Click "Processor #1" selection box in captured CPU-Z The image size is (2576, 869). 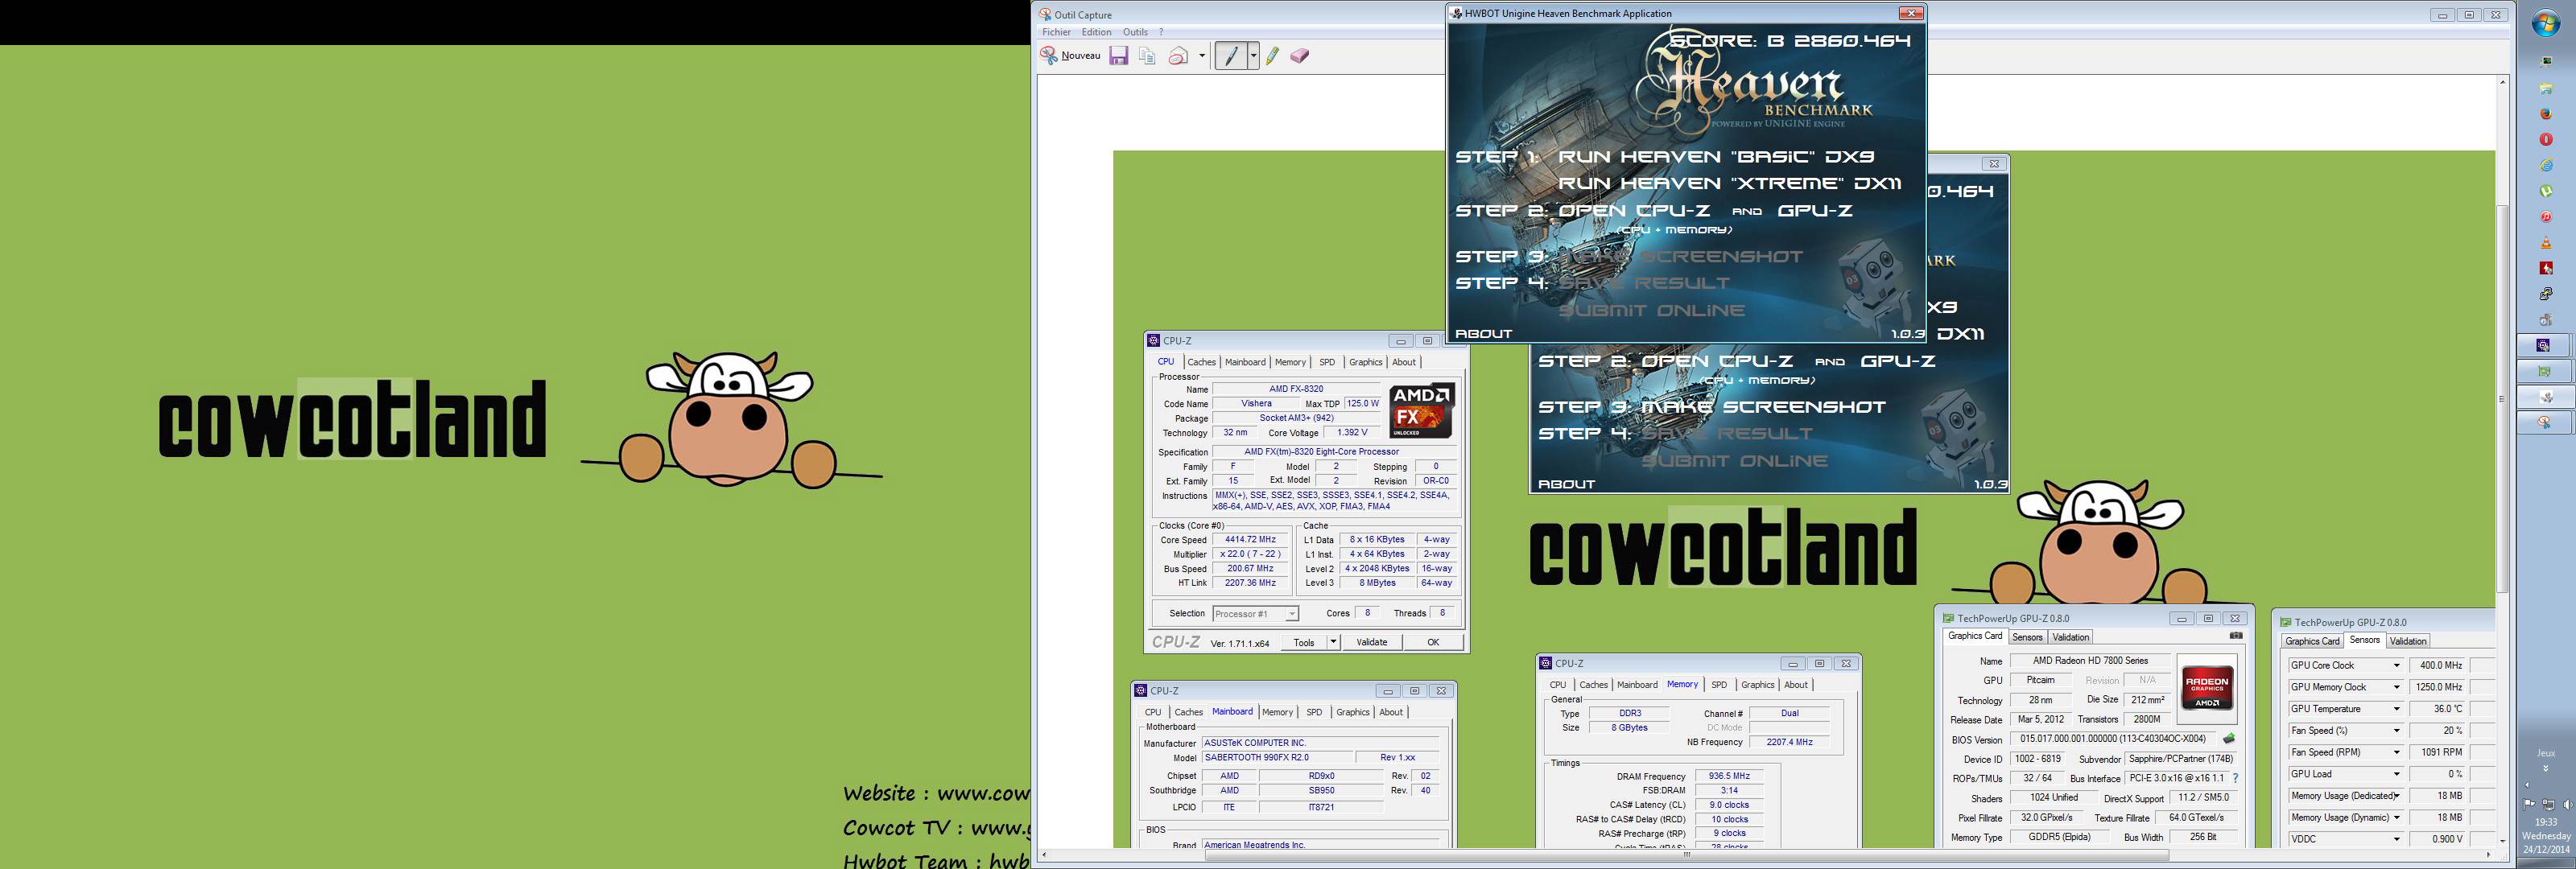(x=1256, y=614)
